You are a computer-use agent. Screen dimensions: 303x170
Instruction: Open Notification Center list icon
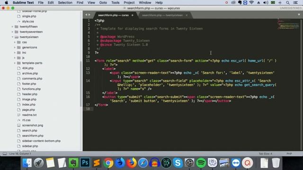click(x=295, y=2)
